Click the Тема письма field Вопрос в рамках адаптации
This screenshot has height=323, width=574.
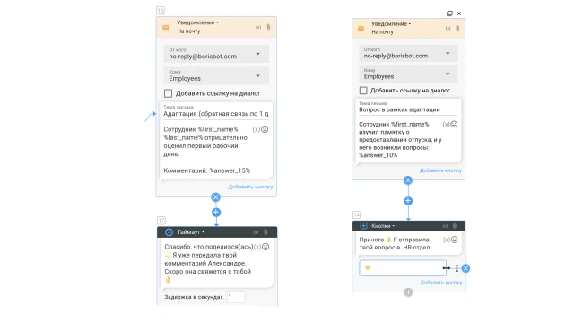[408, 108]
